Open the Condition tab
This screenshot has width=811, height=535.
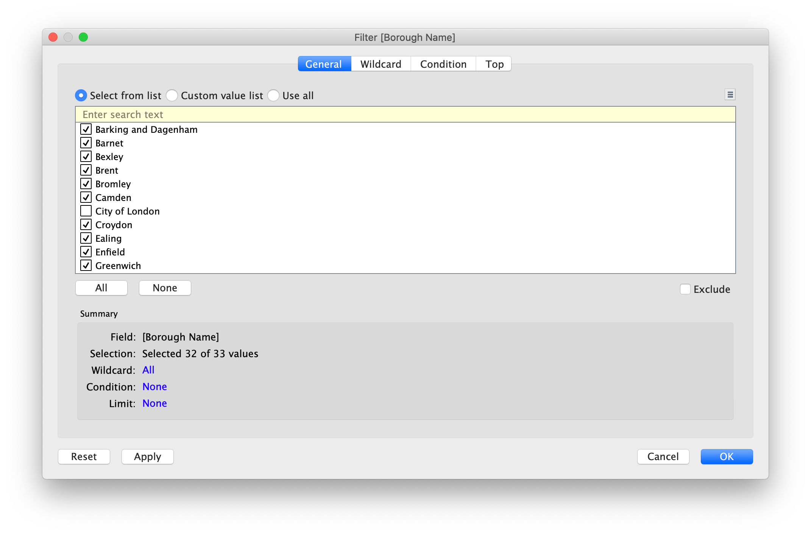tap(443, 64)
